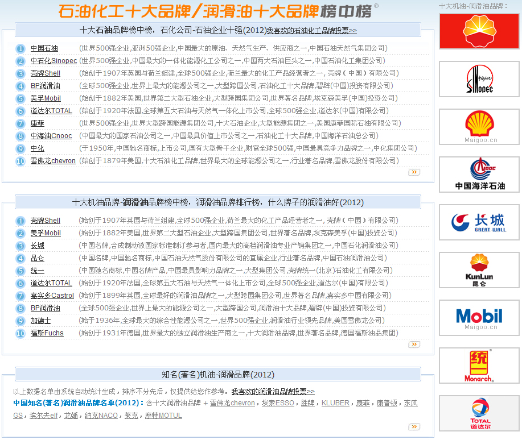This screenshot has width=522, height=440.
Task: Click the 知名(著名)机油-润滑品牌(2012) header
Action: click(218, 375)
